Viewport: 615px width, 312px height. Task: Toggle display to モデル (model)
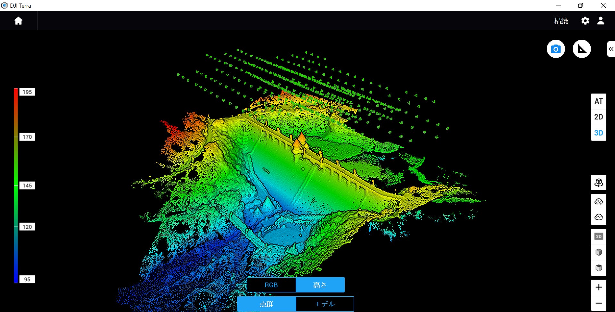point(325,304)
